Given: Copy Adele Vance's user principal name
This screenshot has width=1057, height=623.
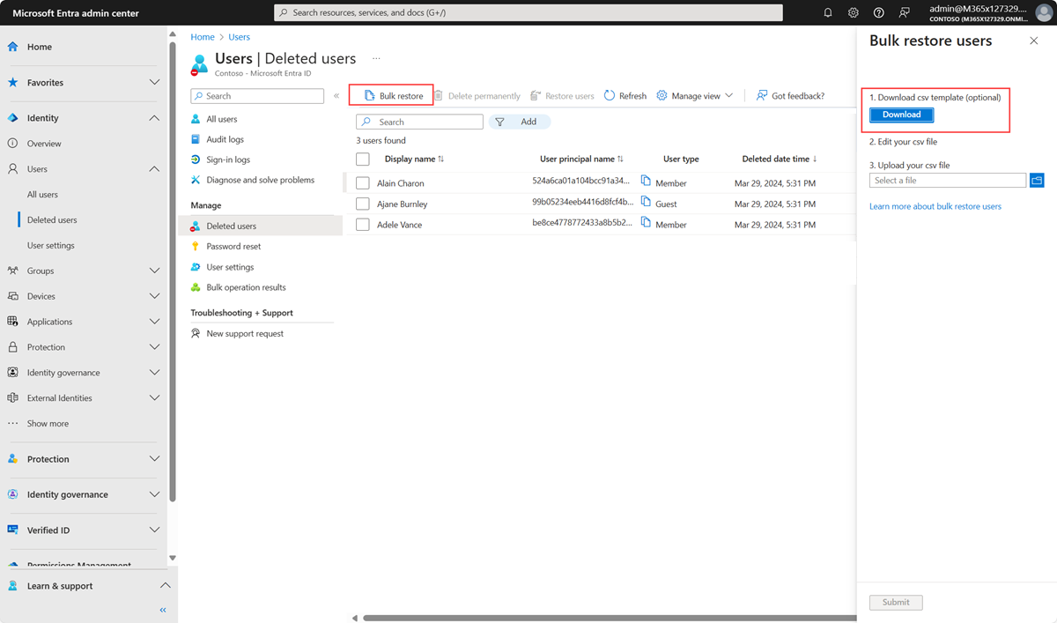Looking at the screenshot, I should tap(646, 223).
